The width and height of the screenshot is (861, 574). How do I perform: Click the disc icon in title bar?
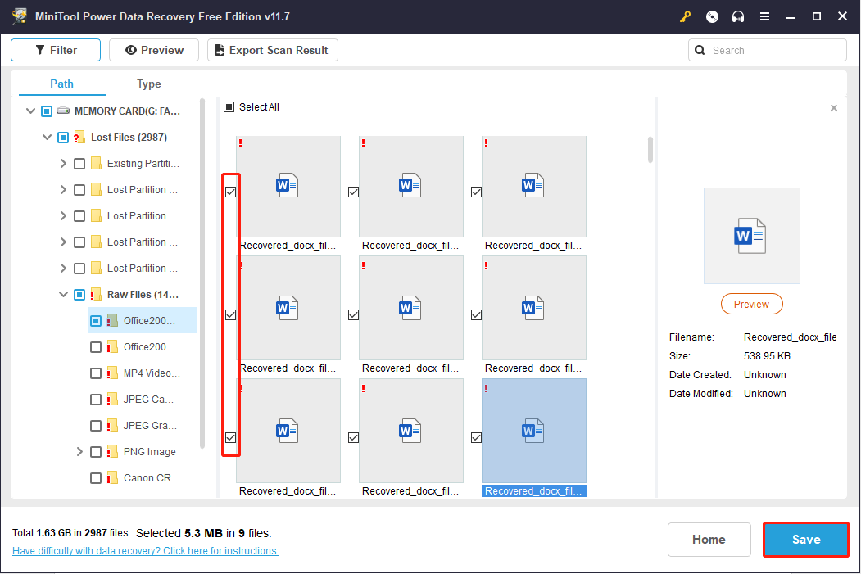click(712, 16)
